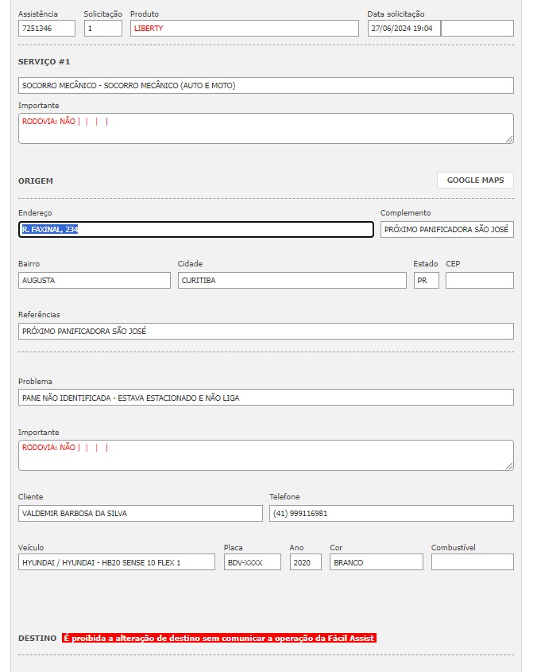Click the Endereço address field

196,230
